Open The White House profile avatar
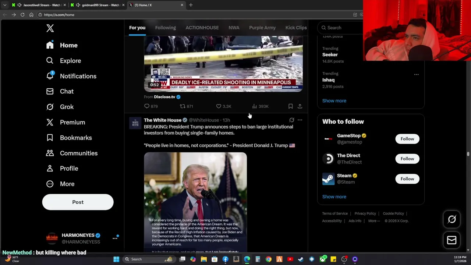The image size is (471, 265). point(135,123)
